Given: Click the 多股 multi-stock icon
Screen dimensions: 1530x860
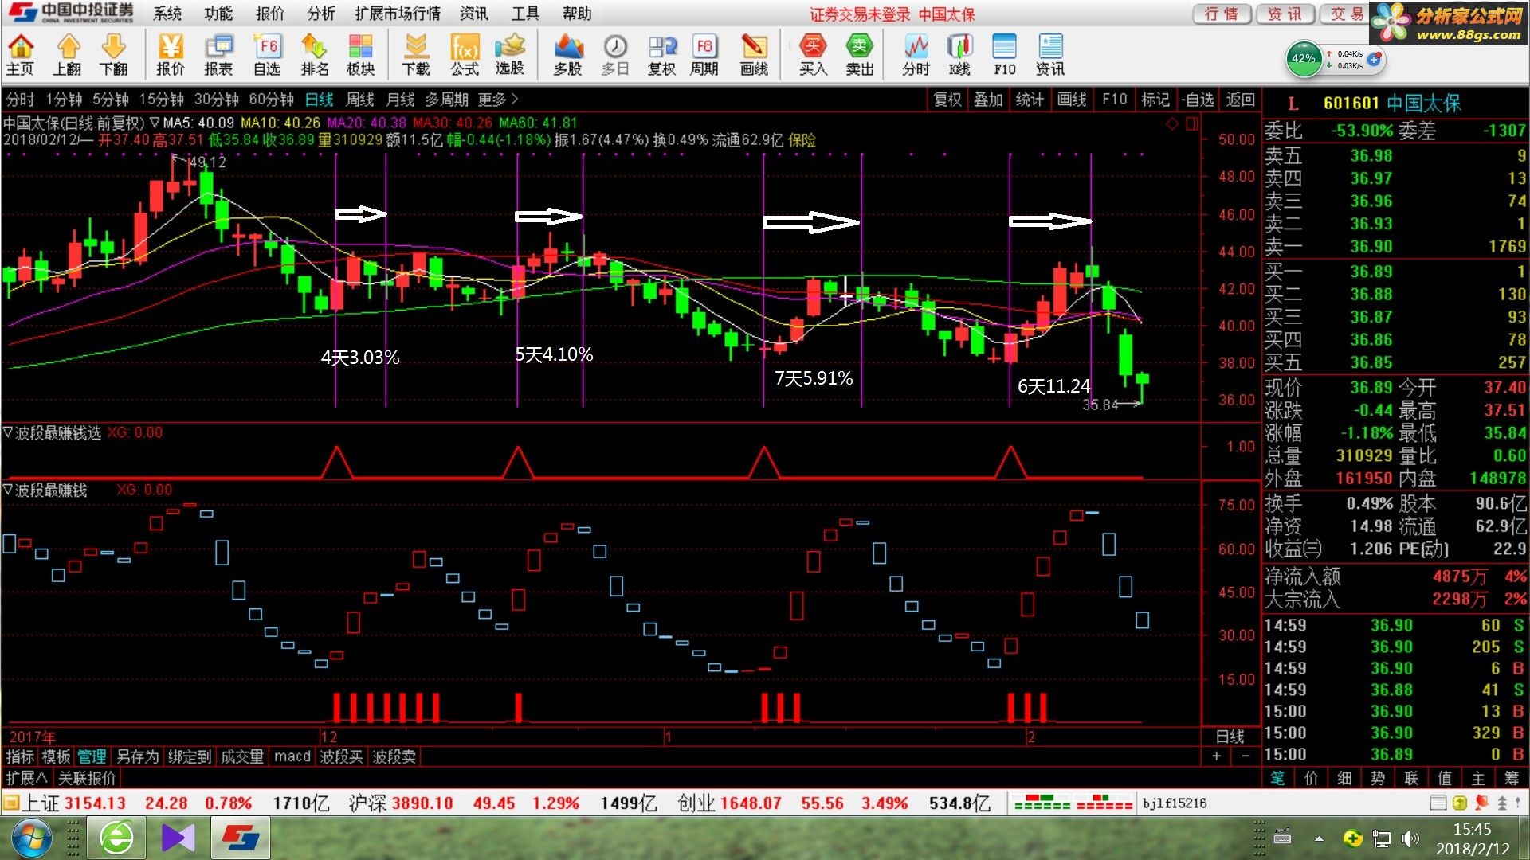Looking at the screenshot, I should tap(567, 55).
